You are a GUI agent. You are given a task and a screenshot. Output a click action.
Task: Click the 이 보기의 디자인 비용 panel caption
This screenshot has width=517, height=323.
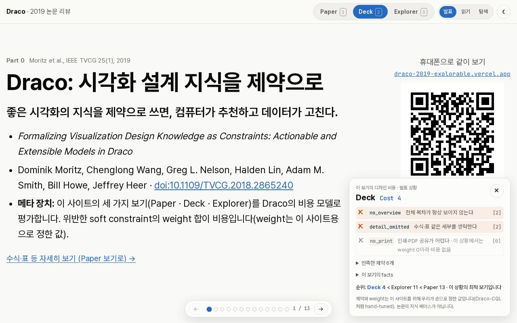[x=387, y=187]
